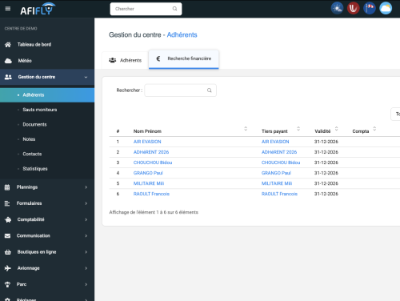Viewport: 400px width, 301px height.
Task: Click the envelope icon beside Communication
Action: click(x=7, y=236)
